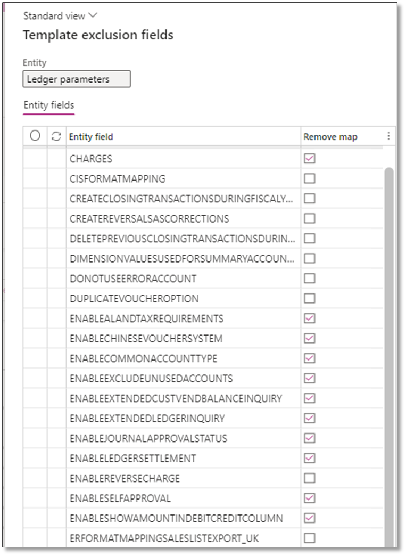Uncheck Remove map for ENABLECHINESEVOUCHERSYSTEM

[x=310, y=338]
